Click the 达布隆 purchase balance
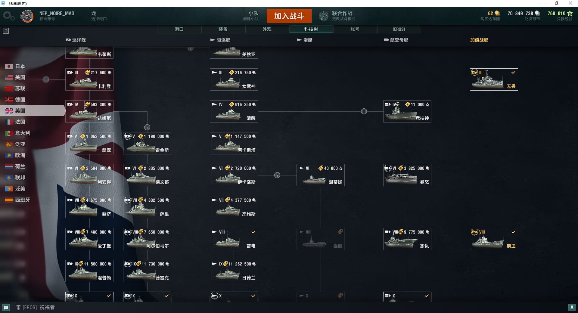The height and width of the screenshot is (313, 578). (490, 16)
